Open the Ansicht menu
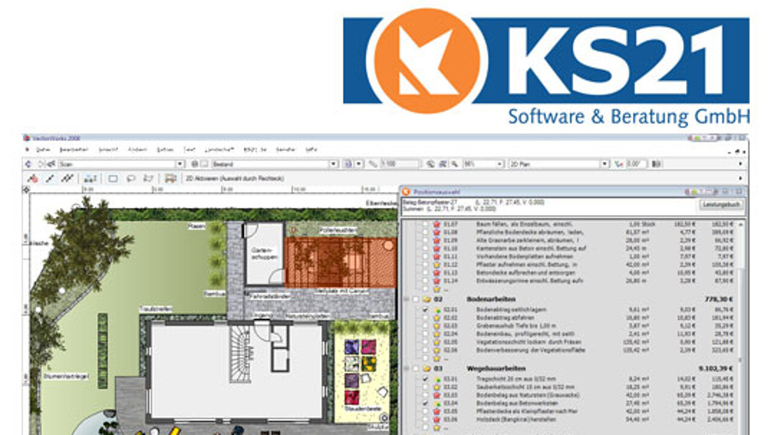This screenshot has width=774, height=435. 108,149
